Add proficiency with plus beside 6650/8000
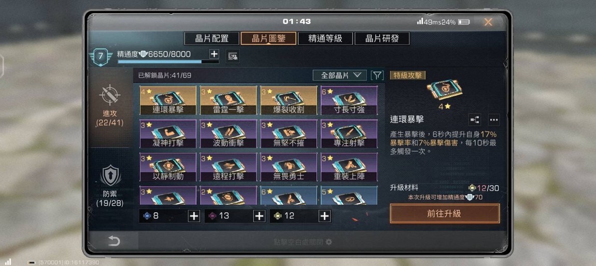This screenshot has width=596, height=266. click(214, 54)
